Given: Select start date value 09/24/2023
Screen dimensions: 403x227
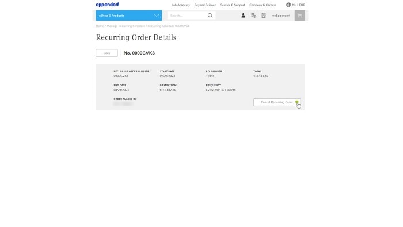Looking at the screenshot, I should tap(168, 76).
